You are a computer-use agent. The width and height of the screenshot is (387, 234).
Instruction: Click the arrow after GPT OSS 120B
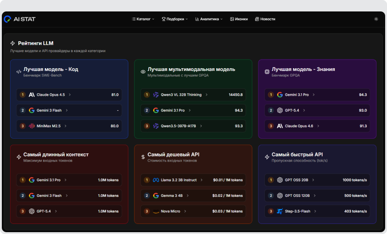point(314,196)
